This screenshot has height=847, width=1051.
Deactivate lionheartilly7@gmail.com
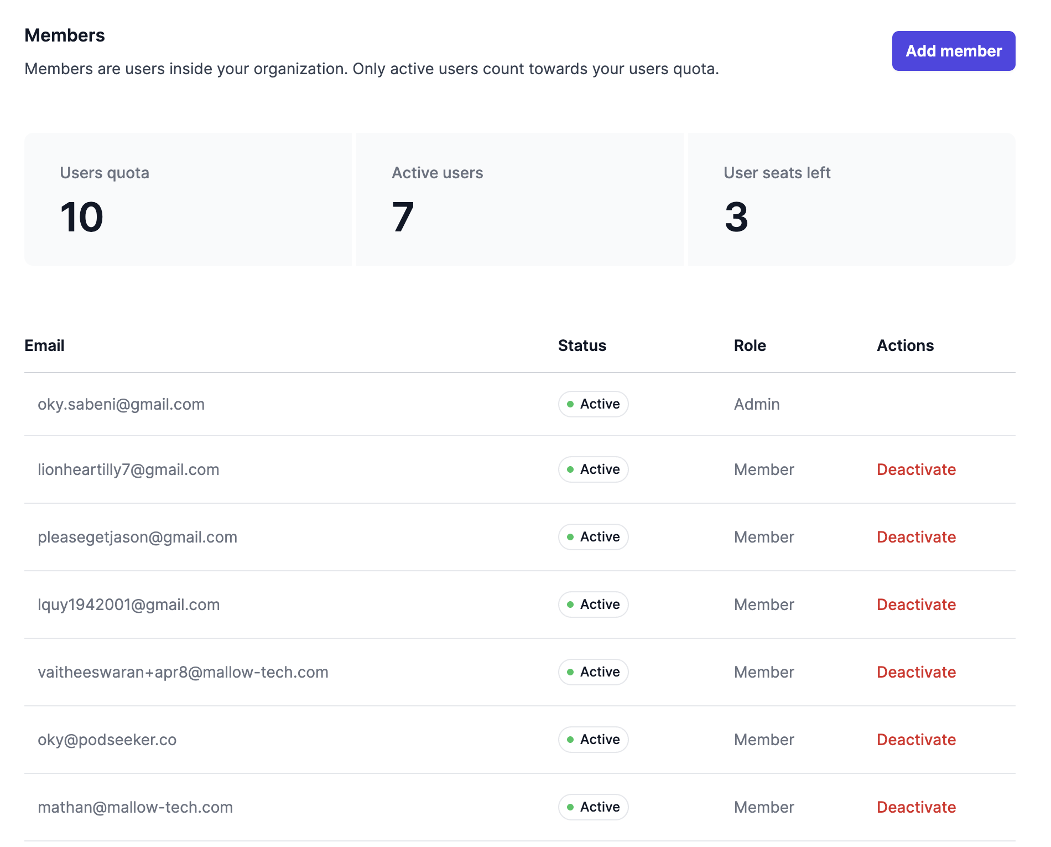(917, 469)
